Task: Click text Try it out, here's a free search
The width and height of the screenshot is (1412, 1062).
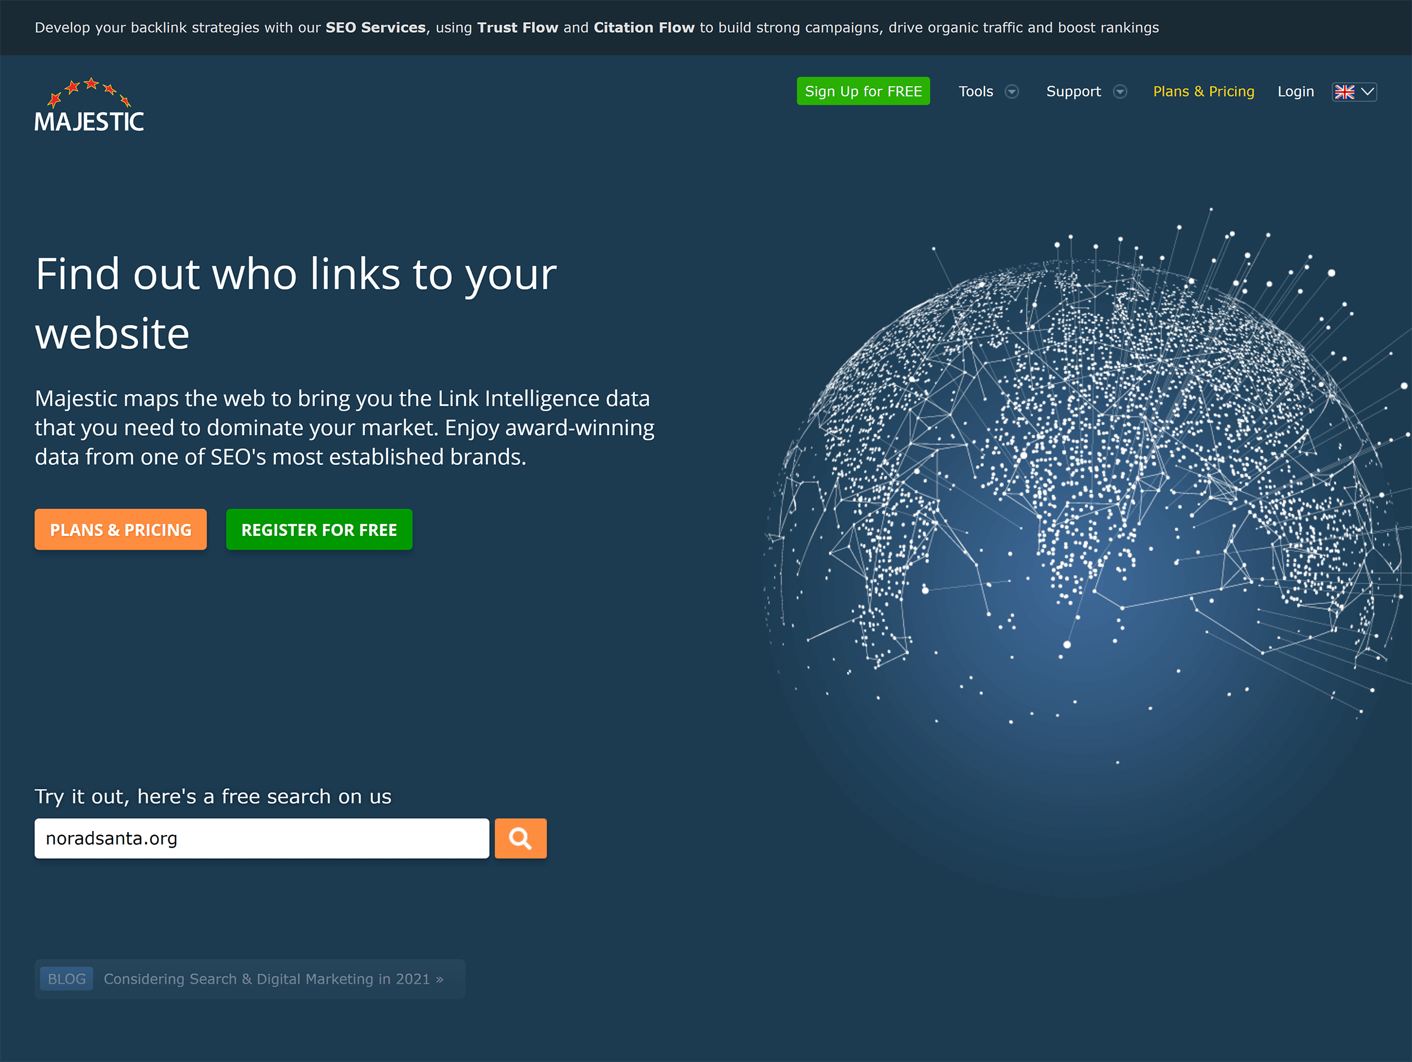Action: 212,797
